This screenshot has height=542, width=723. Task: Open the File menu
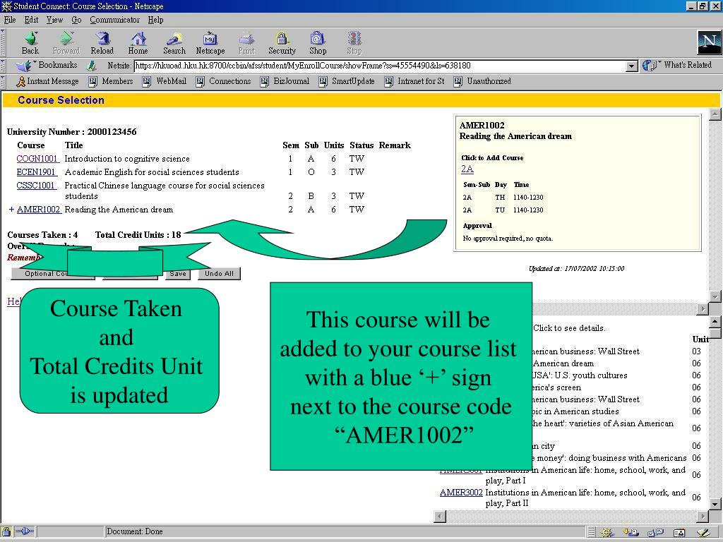[10, 20]
